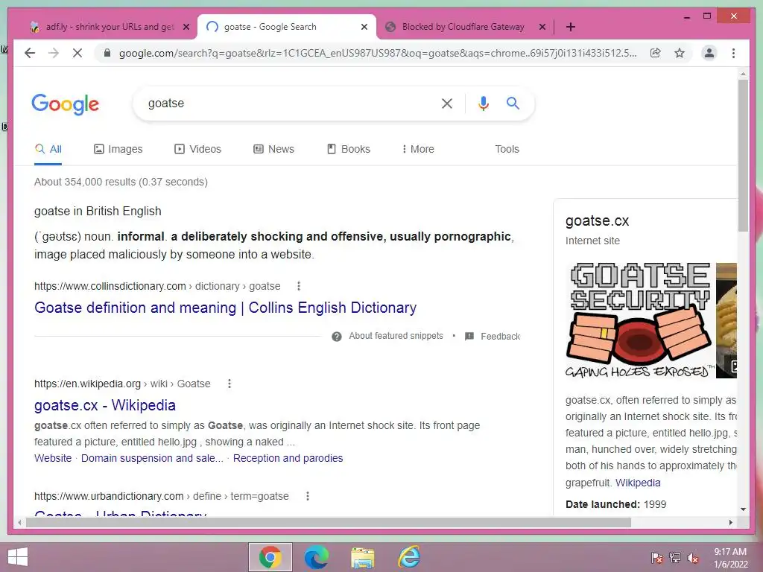This screenshot has width=763, height=572.
Task: Click the magnifier search button
Action: coord(513,103)
